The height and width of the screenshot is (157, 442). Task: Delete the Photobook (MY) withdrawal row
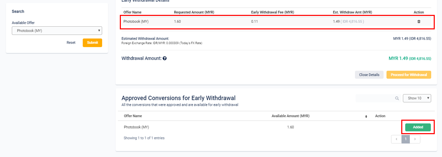coord(419,21)
